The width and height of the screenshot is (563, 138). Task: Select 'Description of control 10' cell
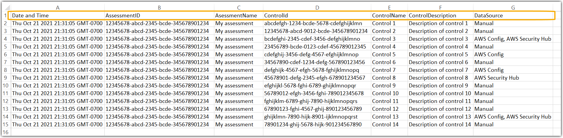click(440, 93)
